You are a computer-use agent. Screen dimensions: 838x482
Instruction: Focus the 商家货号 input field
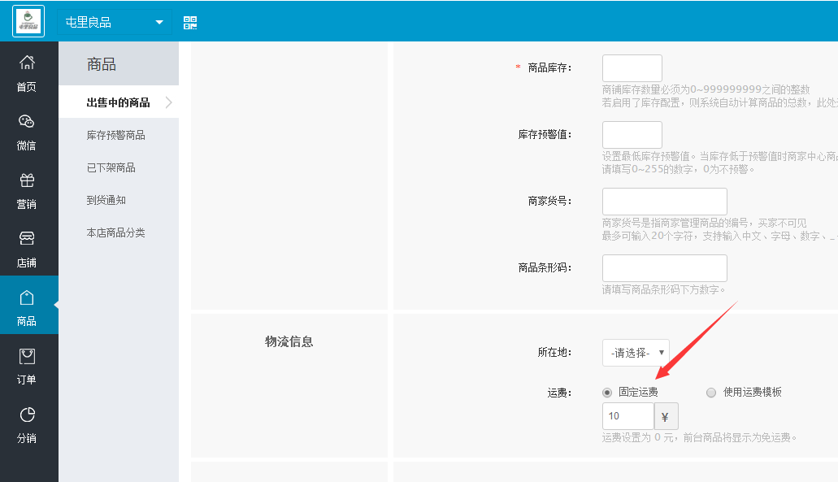click(x=664, y=202)
